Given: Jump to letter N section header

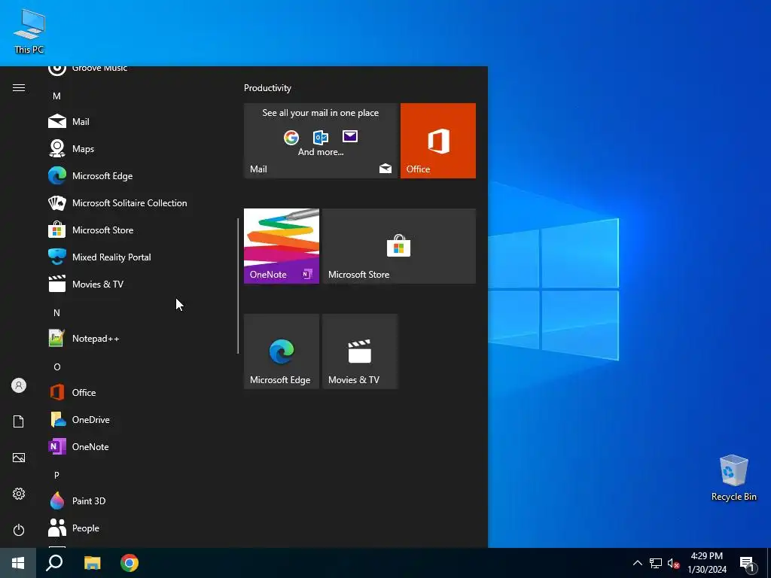Looking at the screenshot, I should (56, 312).
